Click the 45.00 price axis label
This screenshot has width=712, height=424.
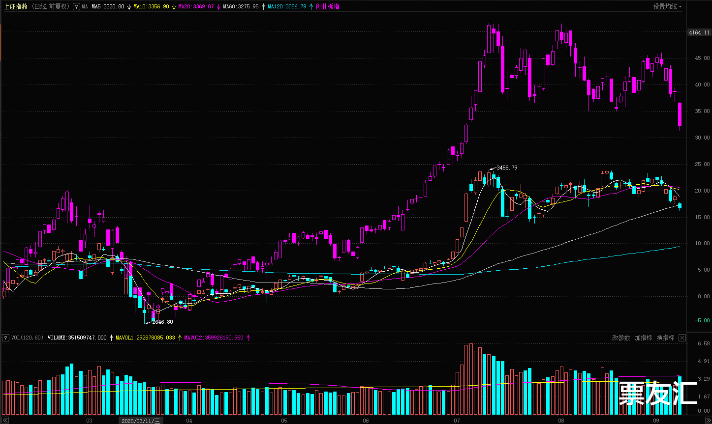[702, 58]
